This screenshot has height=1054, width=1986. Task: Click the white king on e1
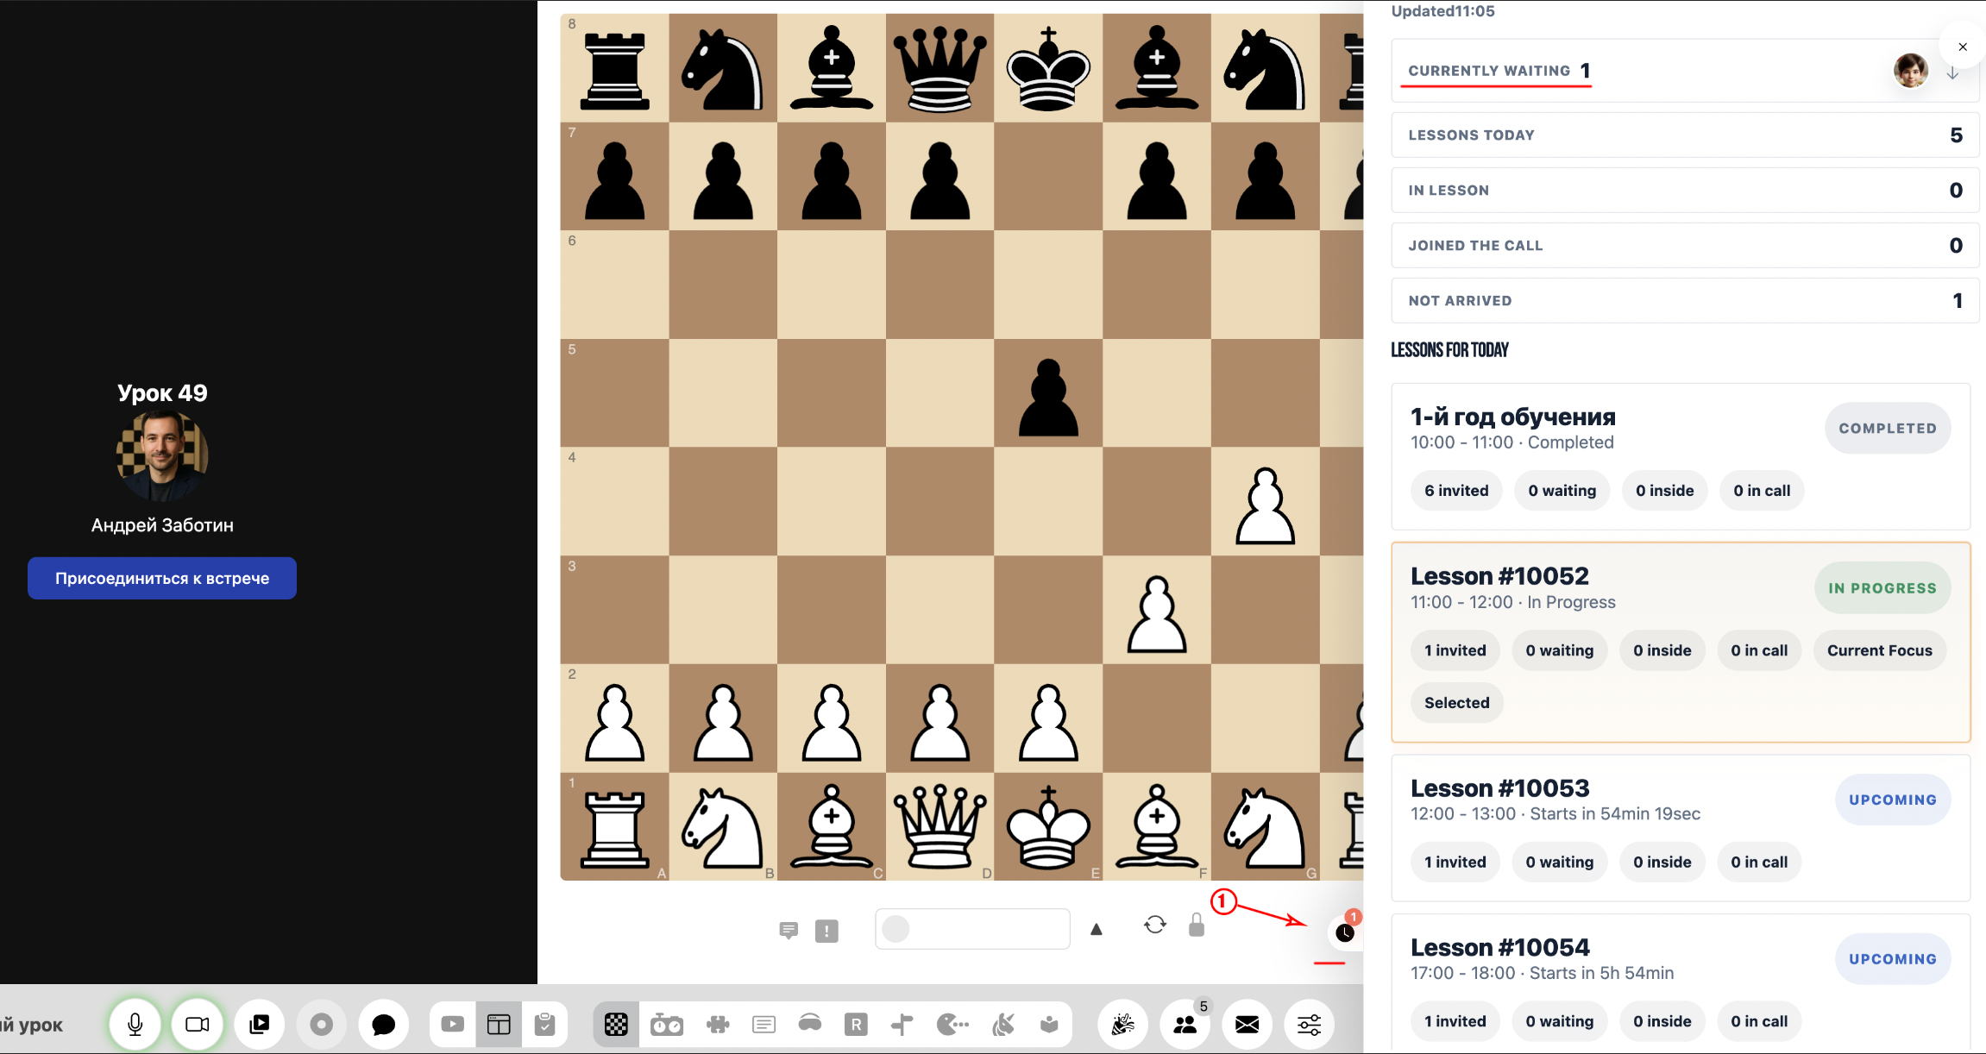1048,826
